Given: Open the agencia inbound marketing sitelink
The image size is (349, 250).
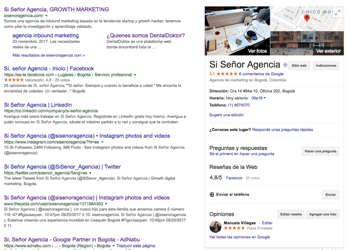Looking at the screenshot, I should point(46,35).
